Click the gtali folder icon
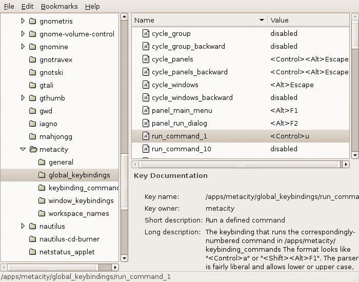Image resolution: width=359 pixels, height=282 pixels. pos(33,85)
